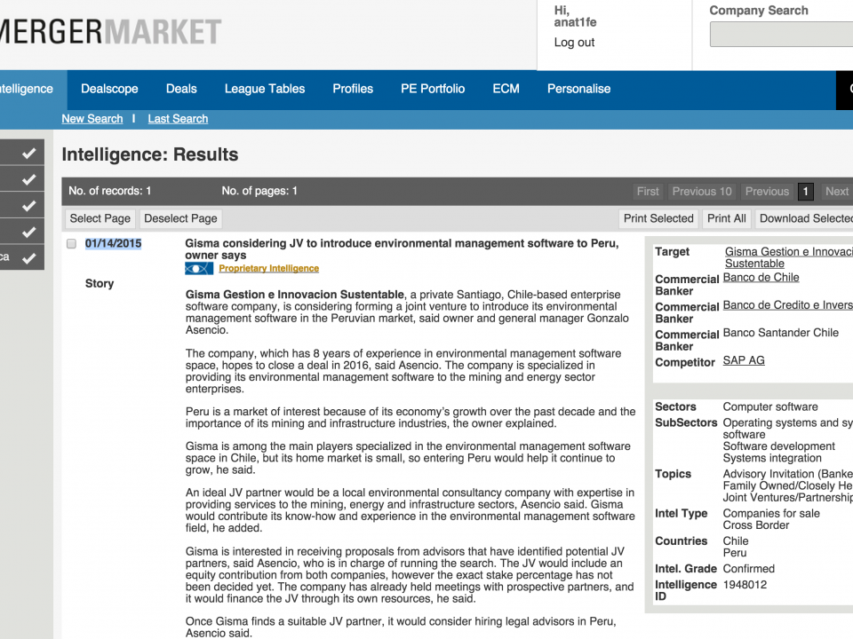Click the "Software development" subsector value
Viewport: 853px width, 639px height.
(778, 446)
